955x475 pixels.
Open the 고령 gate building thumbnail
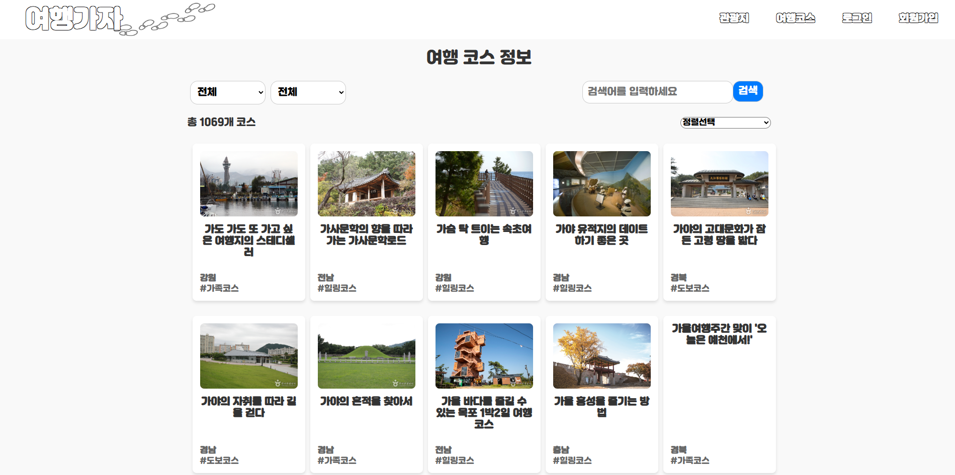click(x=720, y=184)
